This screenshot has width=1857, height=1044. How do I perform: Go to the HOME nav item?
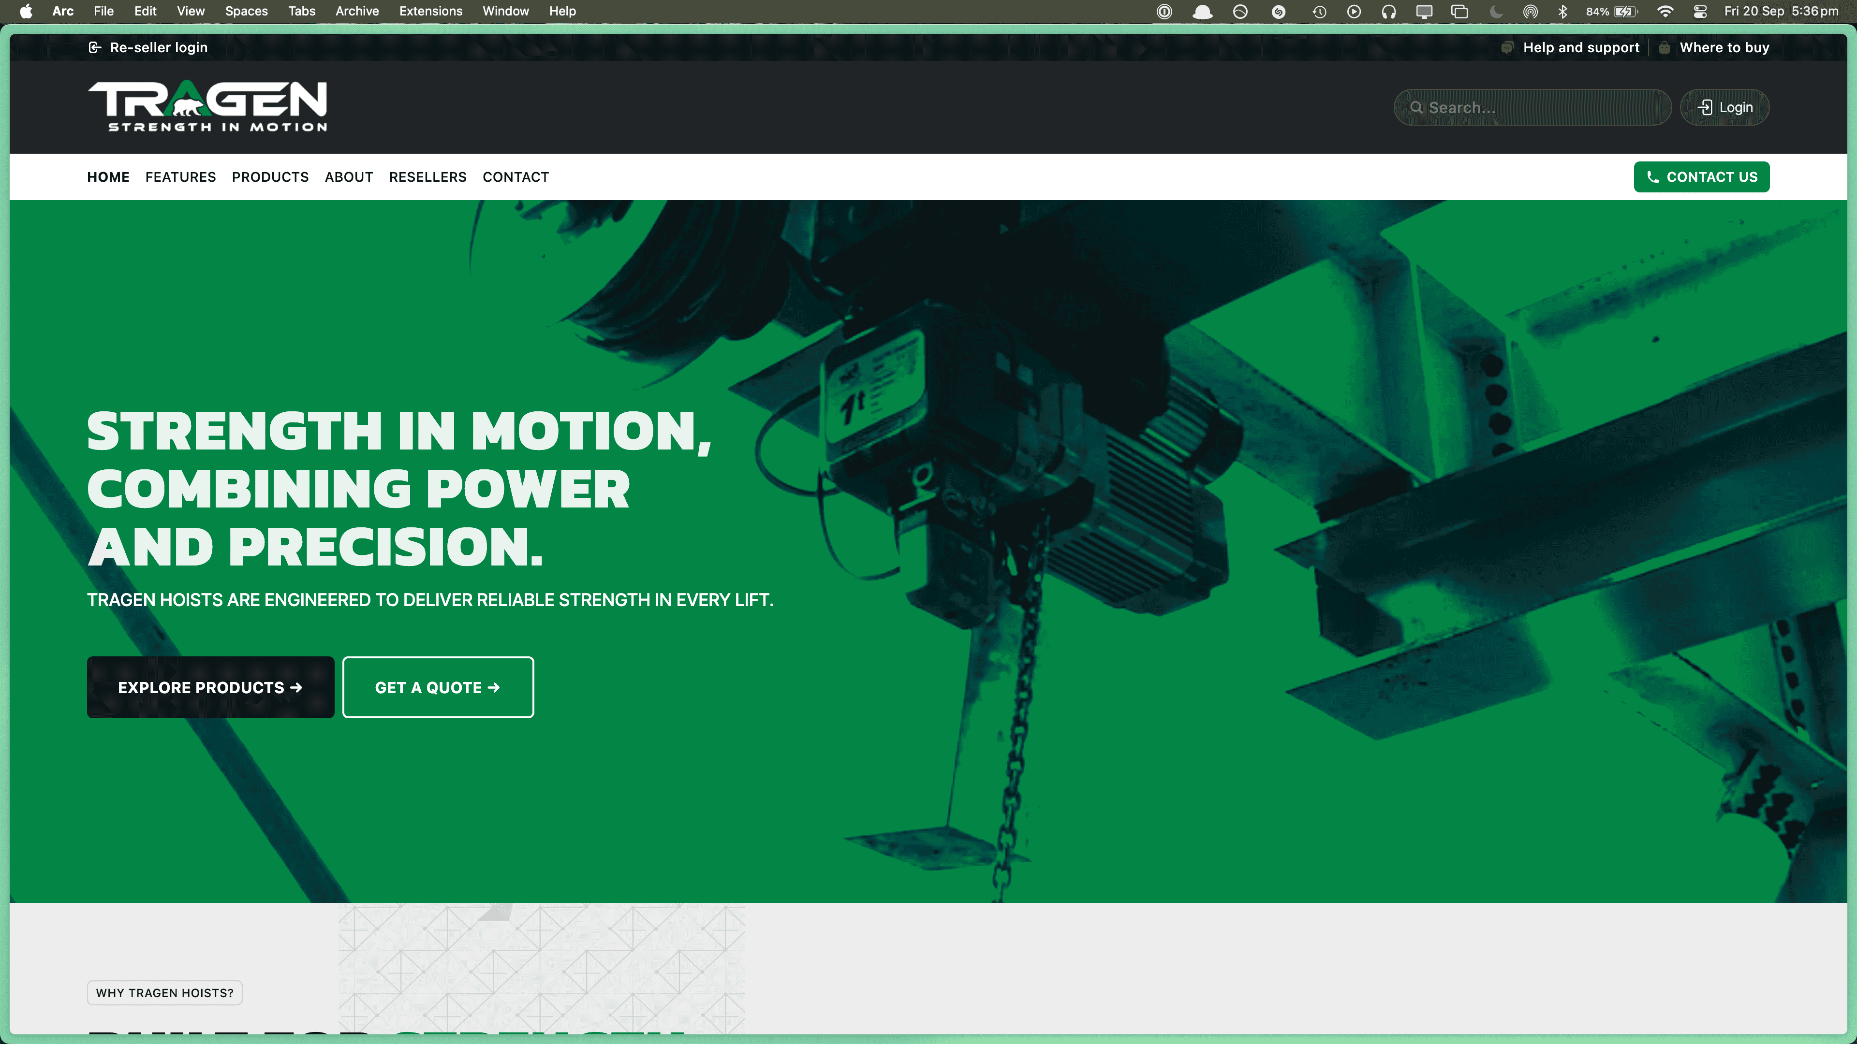pos(108,177)
